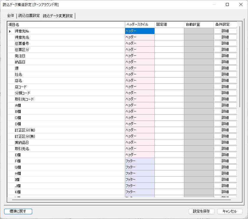
Task: Click 詳細 button for K欄
Action: point(225,192)
